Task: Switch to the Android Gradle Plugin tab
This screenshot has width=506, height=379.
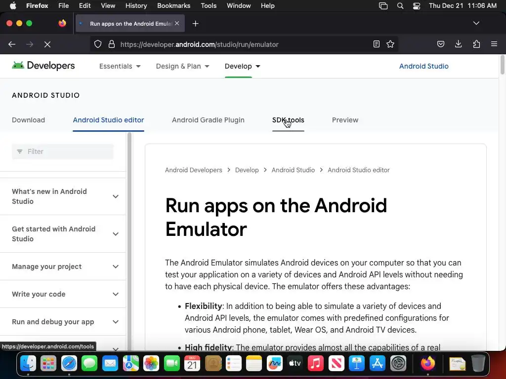Action: tap(208, 120)
